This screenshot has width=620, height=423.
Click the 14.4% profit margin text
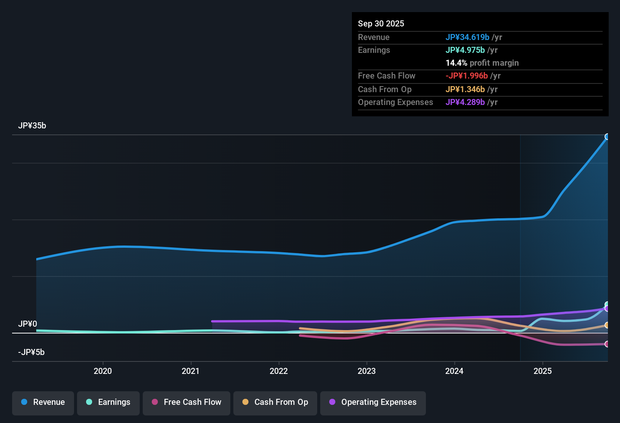482,63
